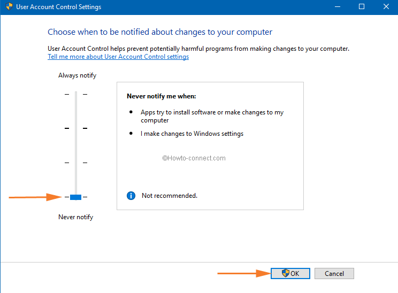Set slider to the top Always notify tick

[x=76, y=94]
